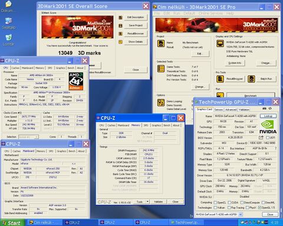Click the icon beside Show Details
This screenshot has height=226, width=283.
[120, 42]
